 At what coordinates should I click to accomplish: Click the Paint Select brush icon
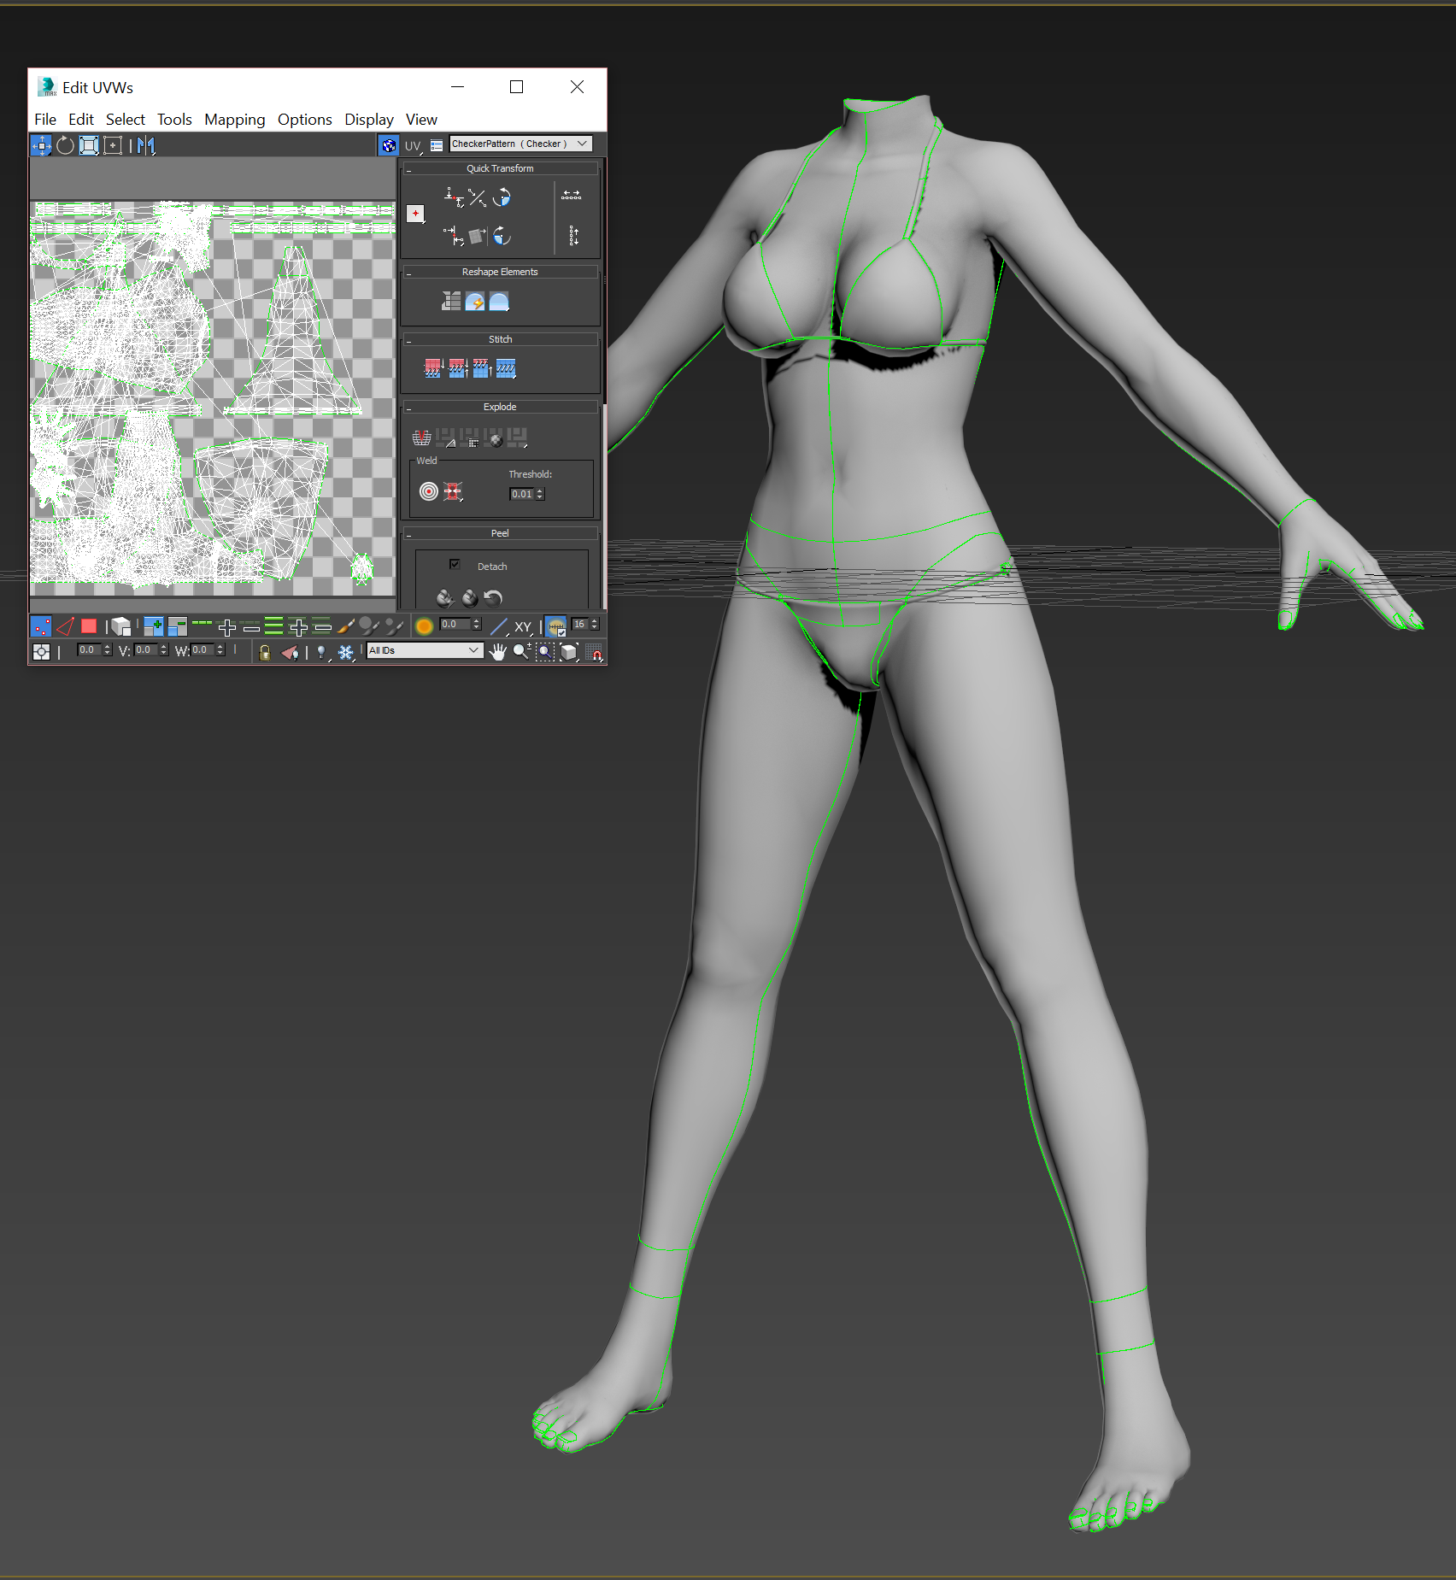pos(345,626)
